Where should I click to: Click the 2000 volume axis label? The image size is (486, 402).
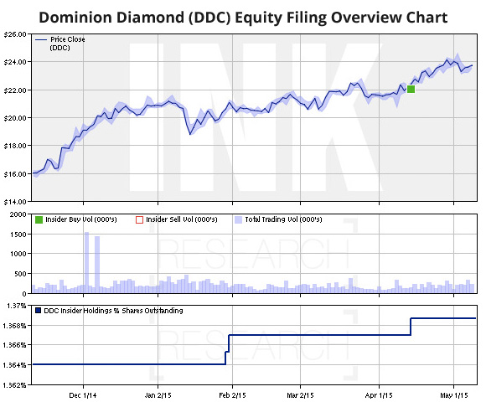[18, 214]
